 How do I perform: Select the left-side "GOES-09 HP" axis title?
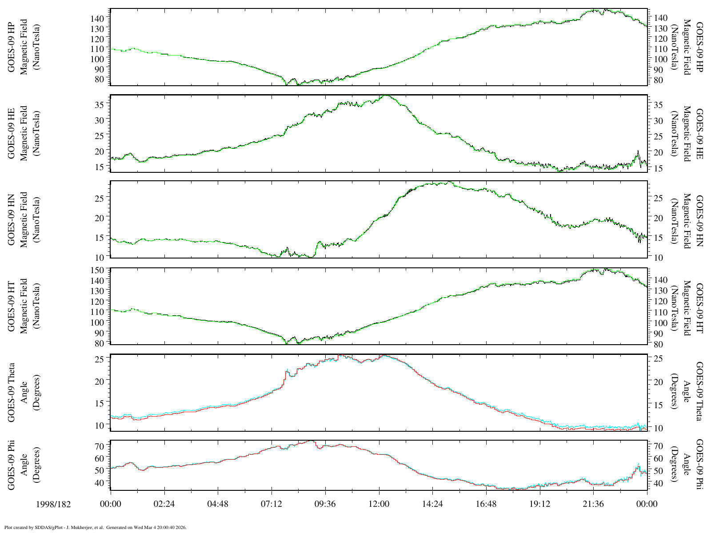pos(12,46)
